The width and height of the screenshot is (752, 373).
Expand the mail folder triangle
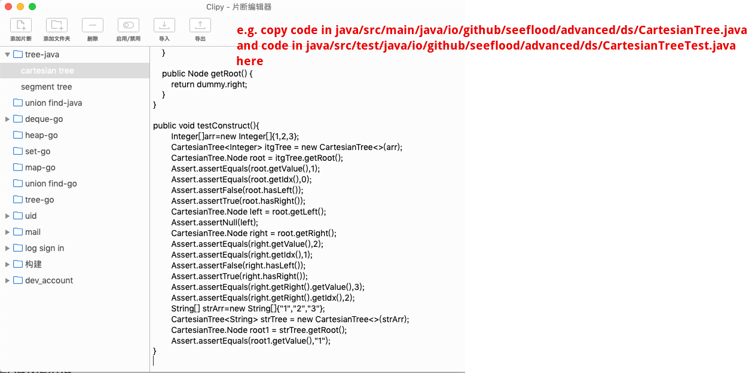point(7,232)
